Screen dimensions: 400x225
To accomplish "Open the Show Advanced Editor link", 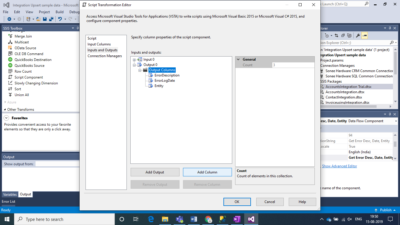I will click(x=339, y=166).
